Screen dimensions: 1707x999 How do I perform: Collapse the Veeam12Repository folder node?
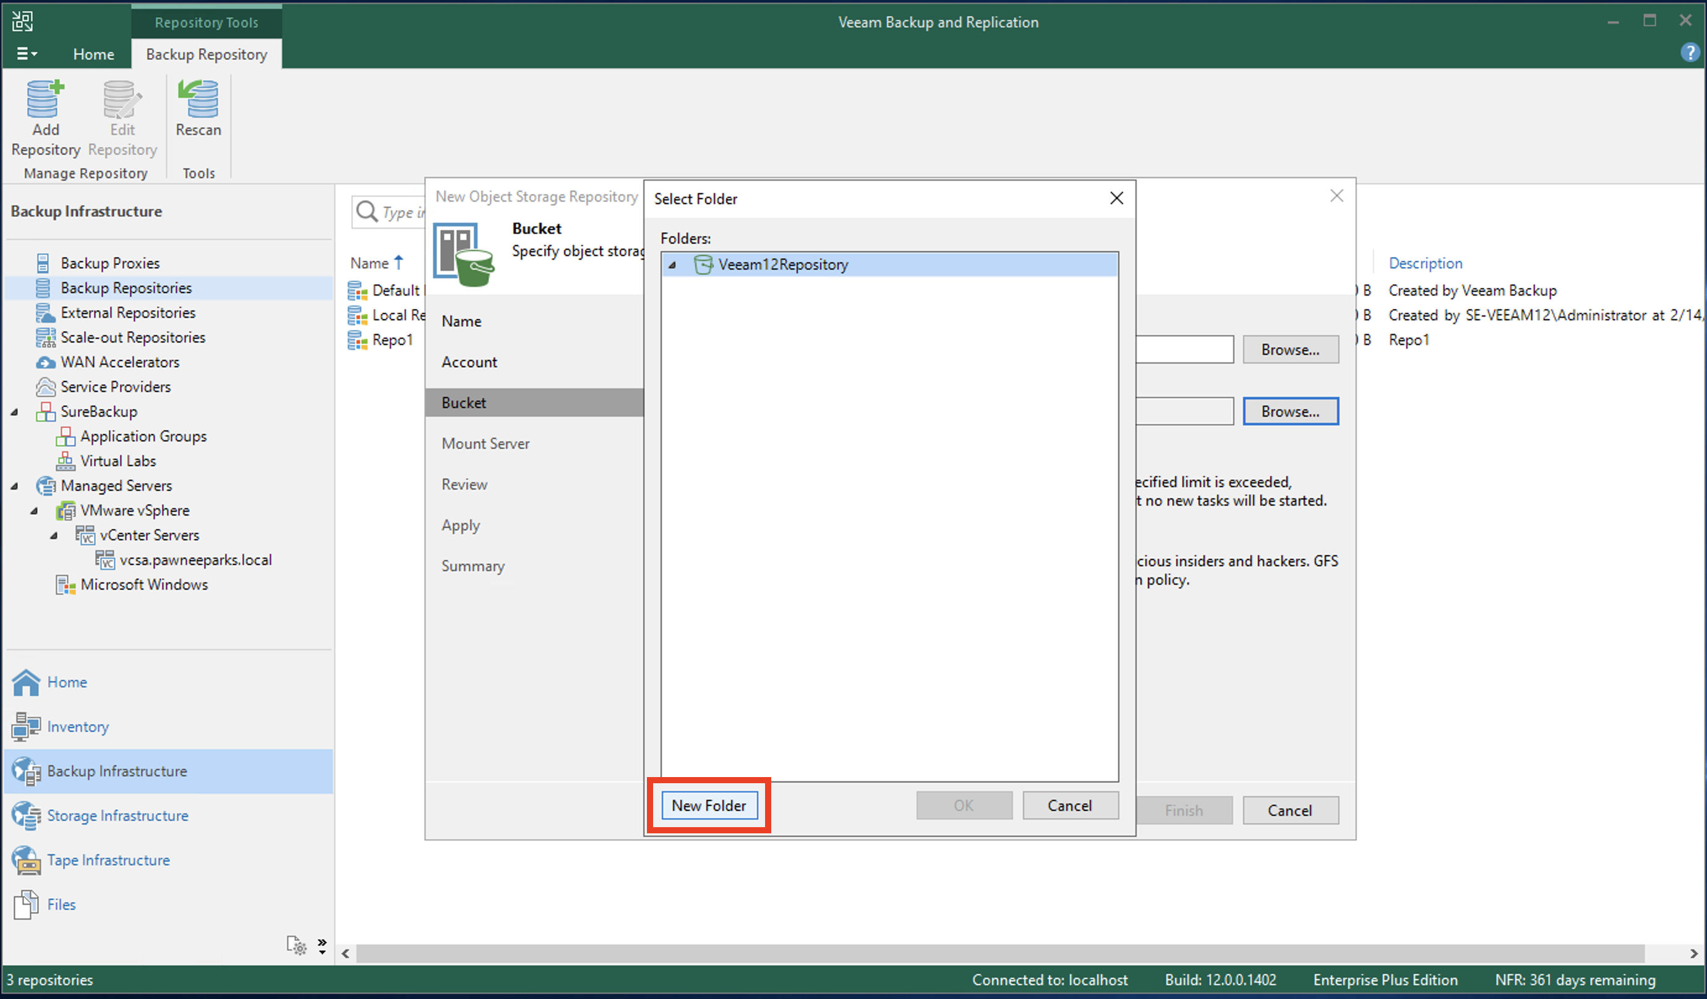point(673,265)
